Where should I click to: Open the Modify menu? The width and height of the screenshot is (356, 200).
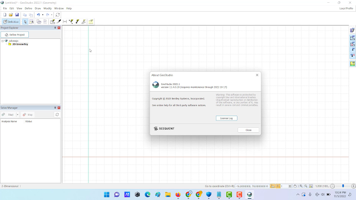pyautogui.click(x=47, y=8)
